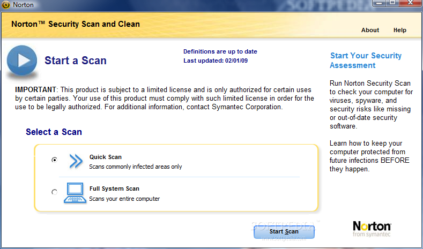Click 'Scans your entire computer' text

(x=124, y=199)
